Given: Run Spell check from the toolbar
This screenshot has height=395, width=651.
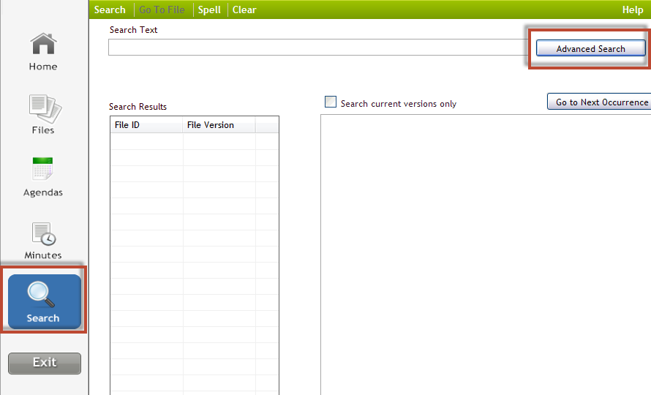Looking at the screenshot, I should (x=209, y=10).
